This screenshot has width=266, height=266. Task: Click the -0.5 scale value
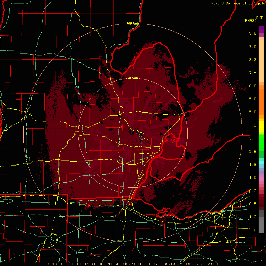tap(252, 204)
